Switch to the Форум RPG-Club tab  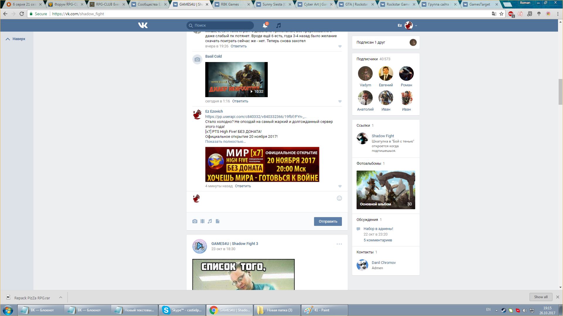pyautogui.click(x=66, y=4)
